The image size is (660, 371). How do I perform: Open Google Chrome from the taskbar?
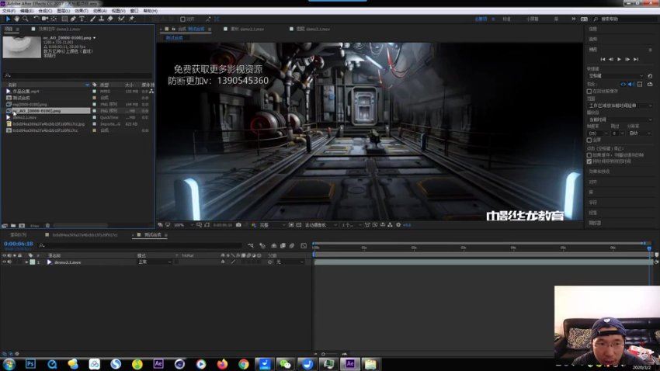pos(243,364)
